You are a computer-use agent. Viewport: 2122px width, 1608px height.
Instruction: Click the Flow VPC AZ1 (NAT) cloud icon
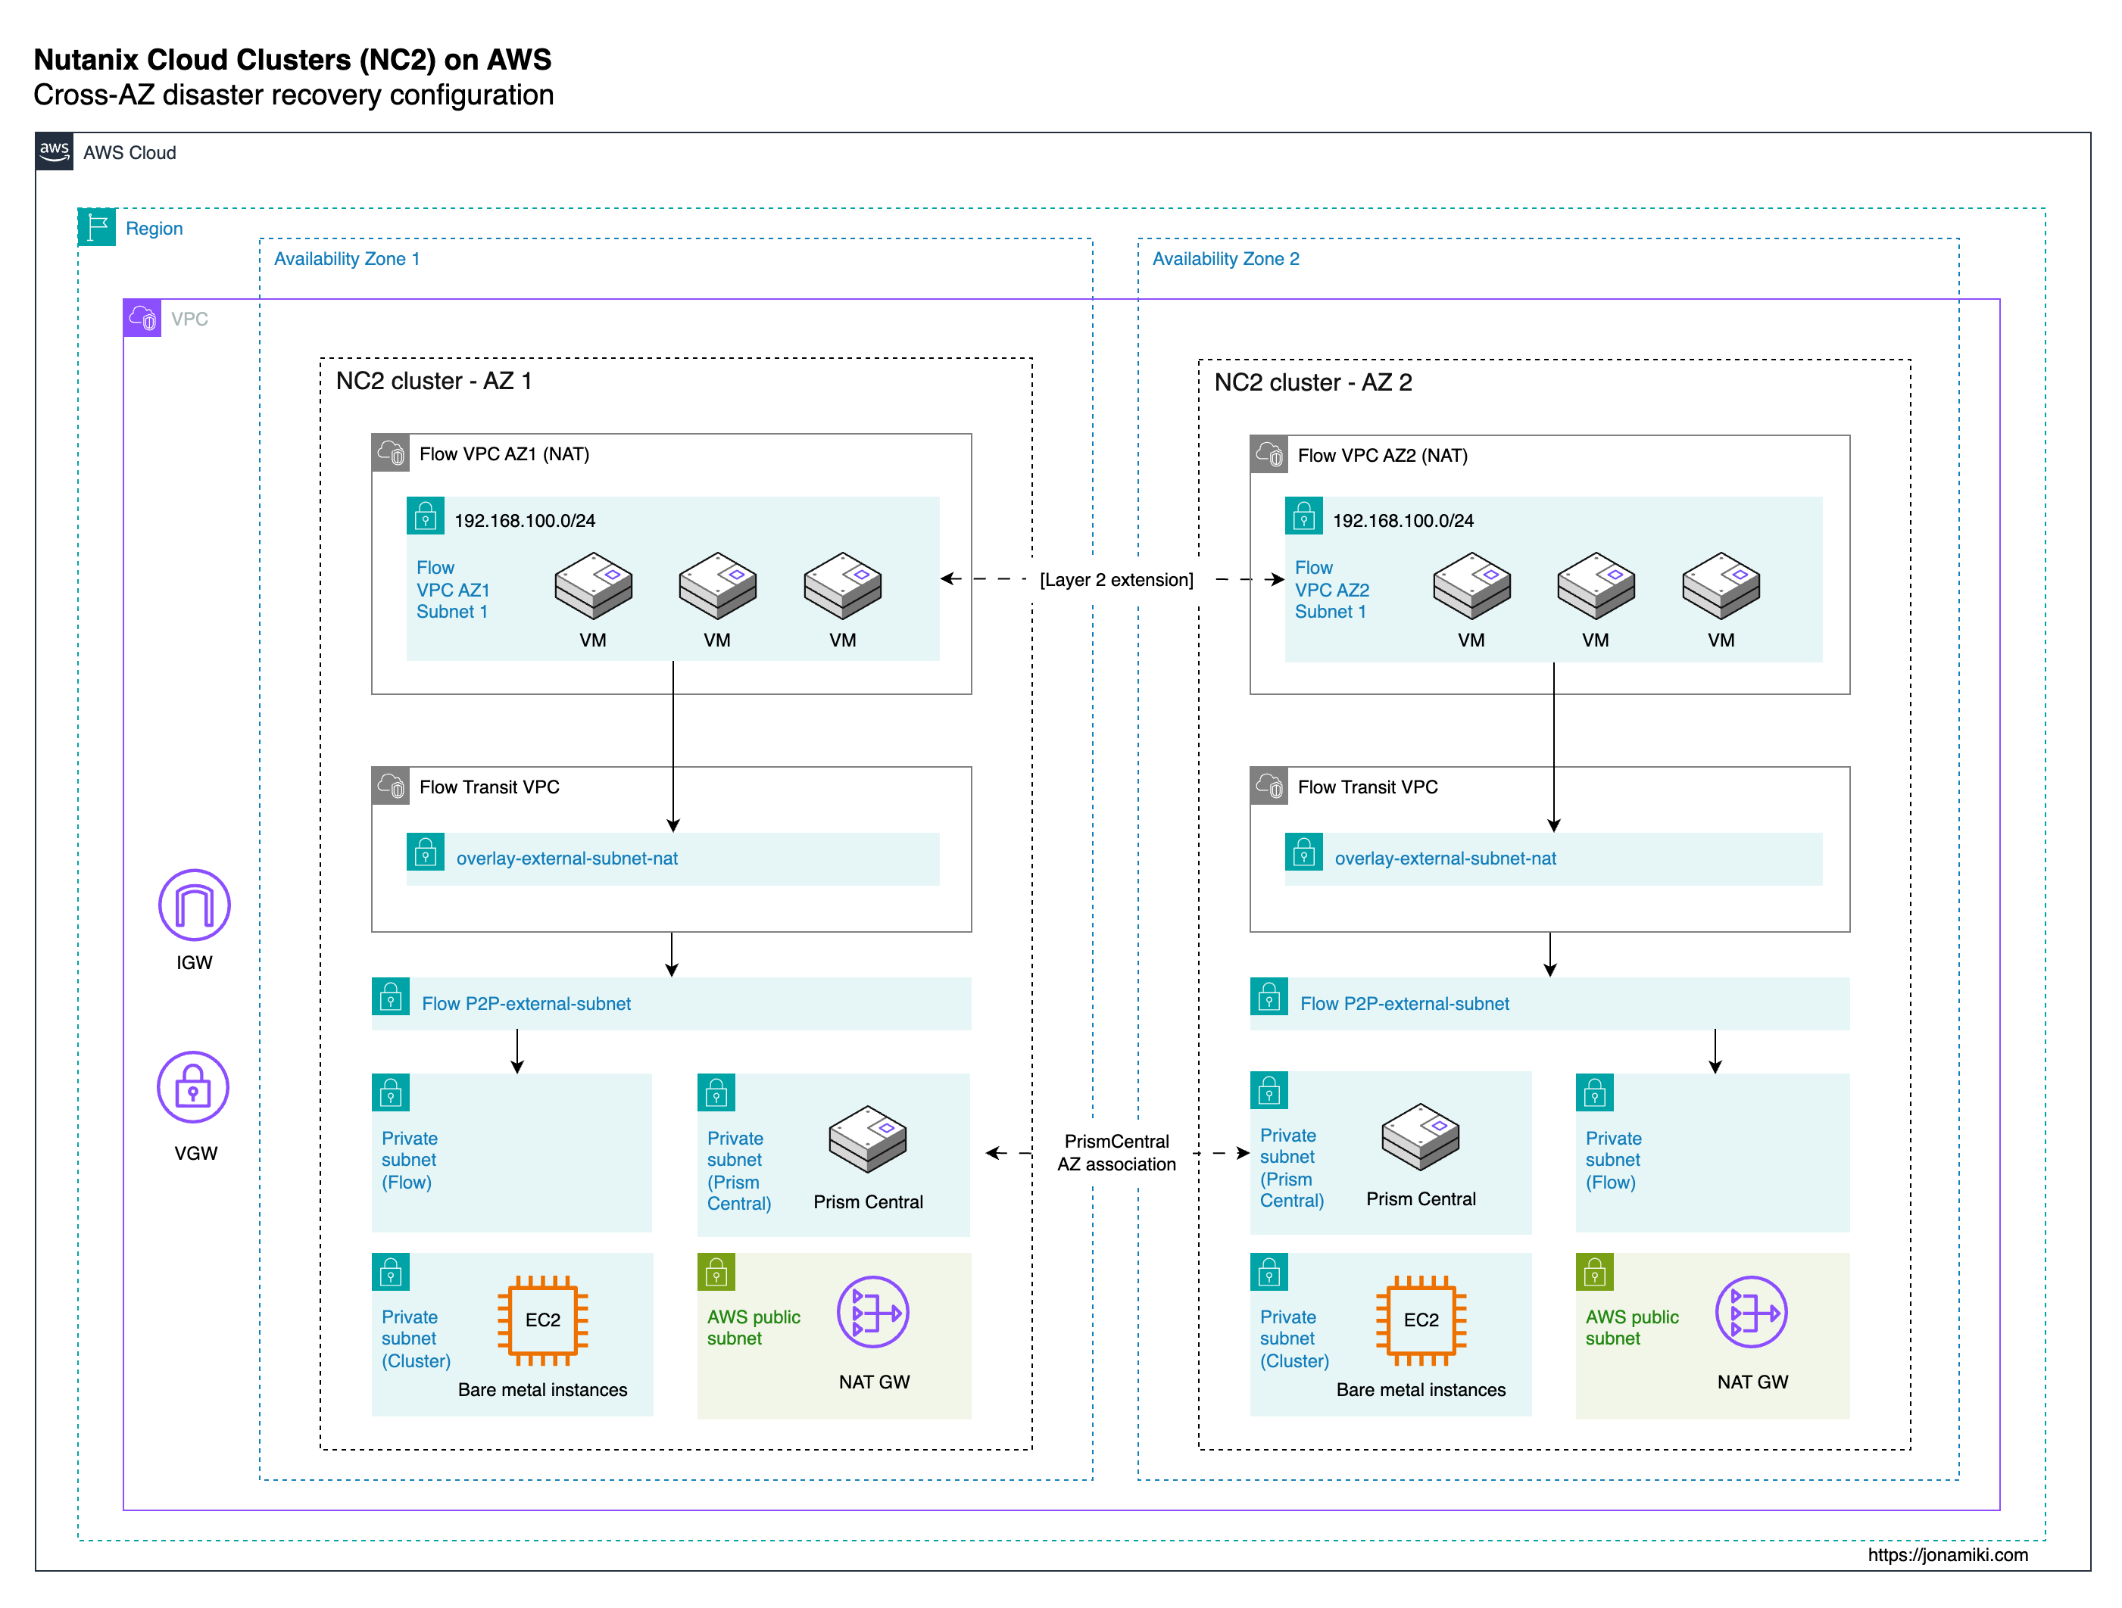click(391, 453)
